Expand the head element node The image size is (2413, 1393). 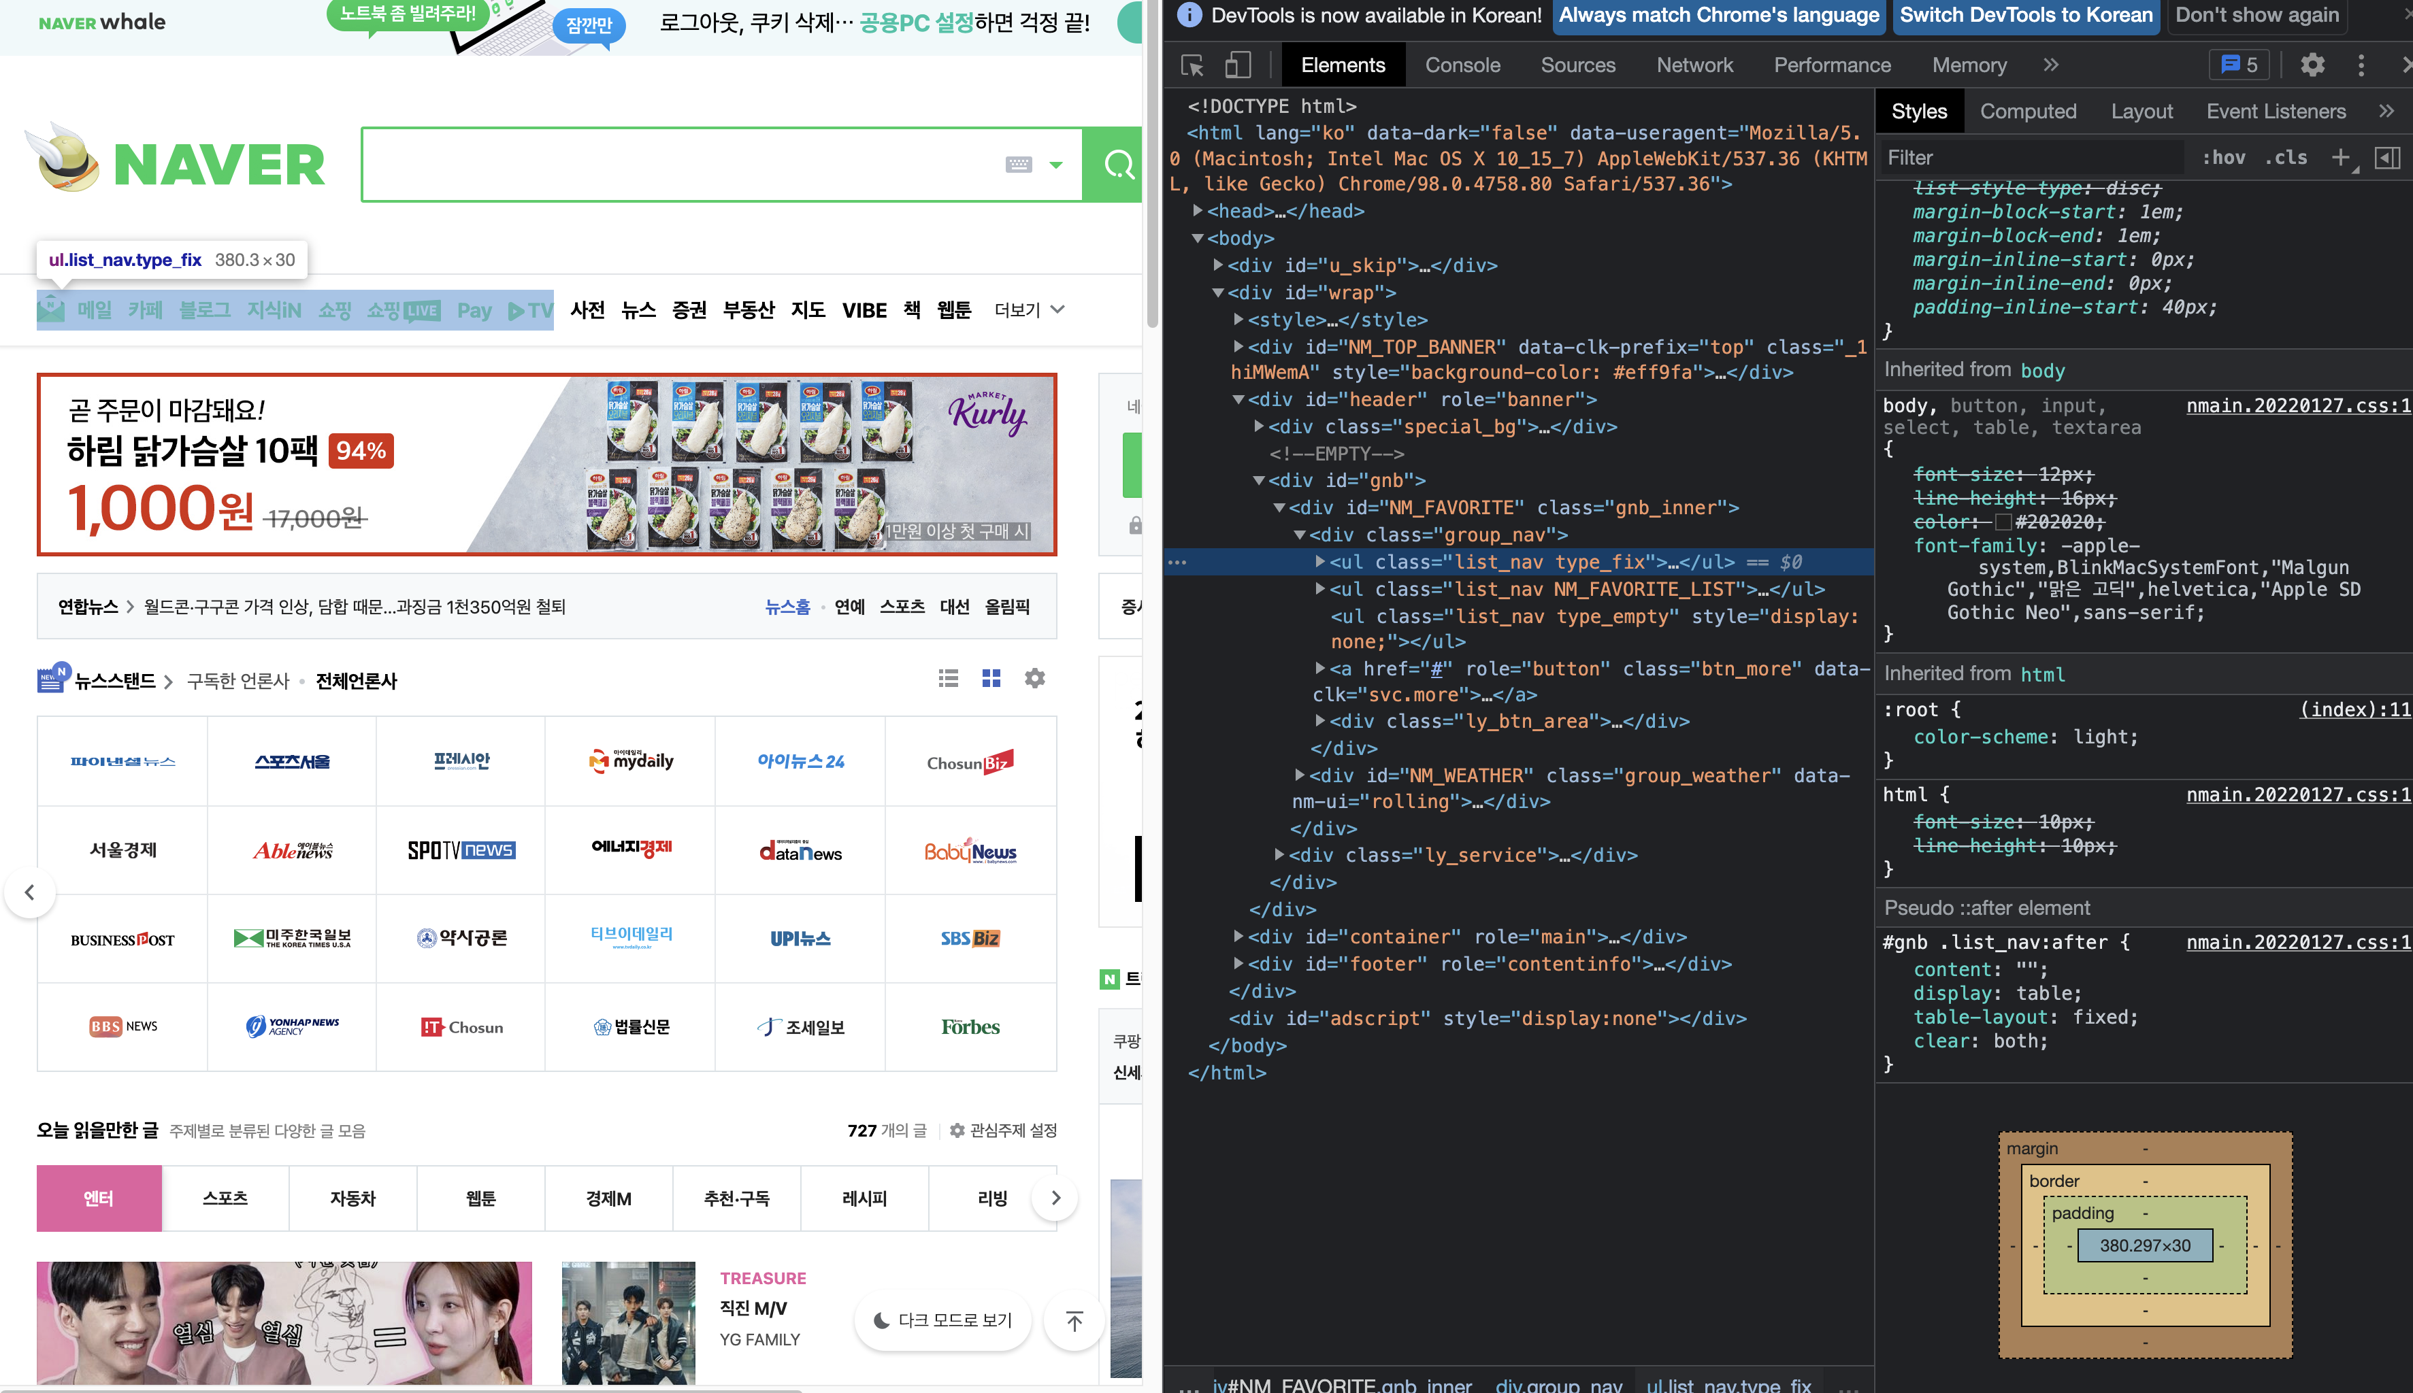(1198, 210)
